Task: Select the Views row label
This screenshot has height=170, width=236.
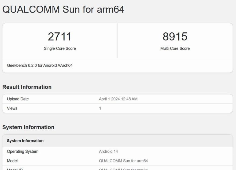Action: coord(12,108)
